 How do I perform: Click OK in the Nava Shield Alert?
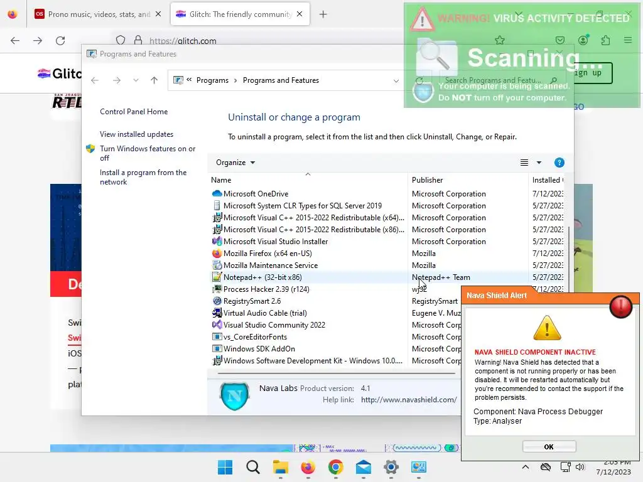[x=549, y=447]
